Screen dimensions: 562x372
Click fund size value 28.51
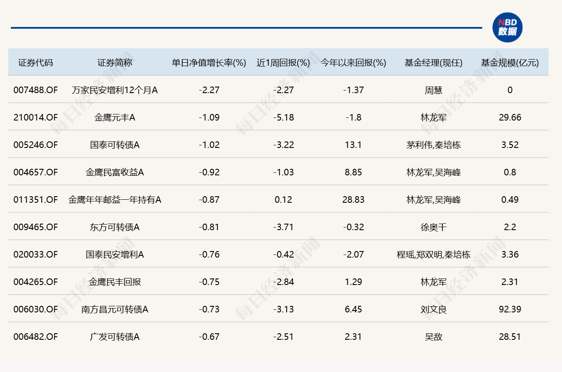coord(510,337)
